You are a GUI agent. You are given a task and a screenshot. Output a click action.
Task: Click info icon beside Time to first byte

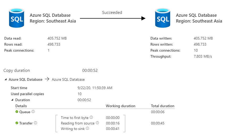pyautogui.click(x=91, y=117)
